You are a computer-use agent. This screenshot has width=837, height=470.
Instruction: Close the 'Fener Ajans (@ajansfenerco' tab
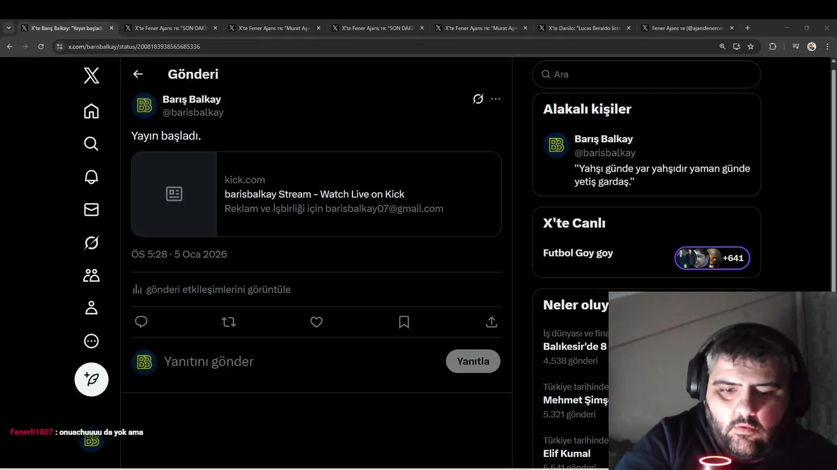(x=732, y=28)
